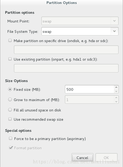This screenshot has width=123, height=167.
Task: Click the Grow to maximum up arrow
Action: click(x=116, y=98)
